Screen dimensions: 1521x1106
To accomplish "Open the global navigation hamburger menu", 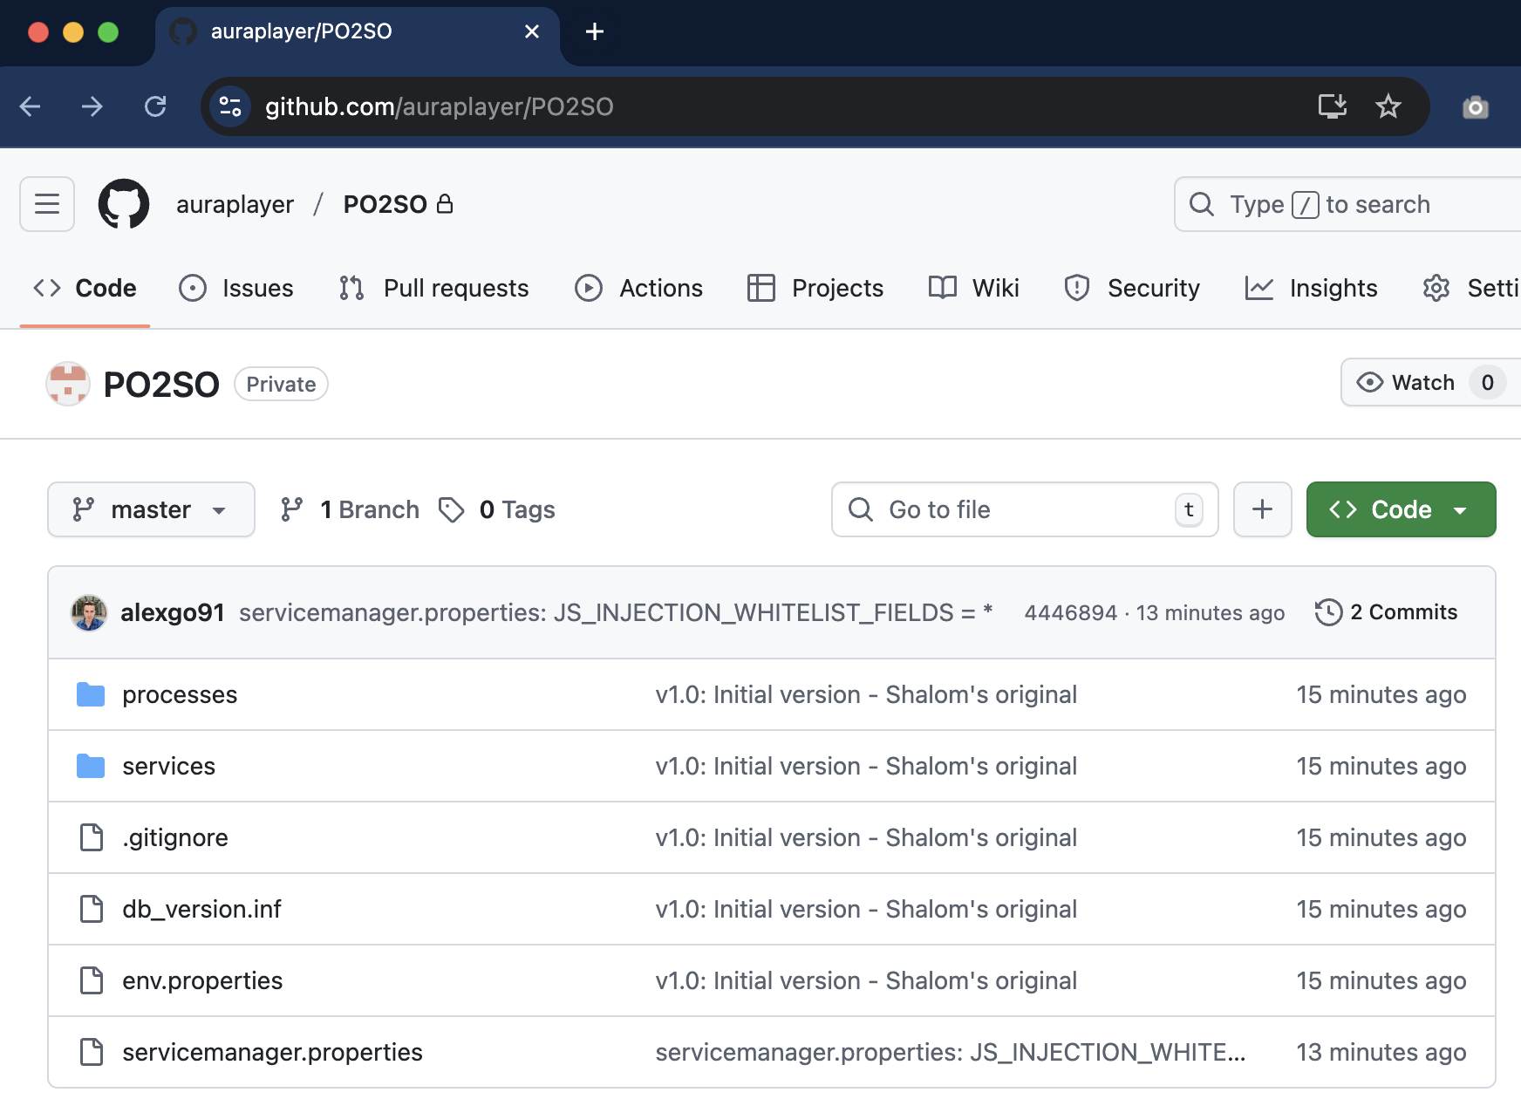I will (x=46, y=203).
